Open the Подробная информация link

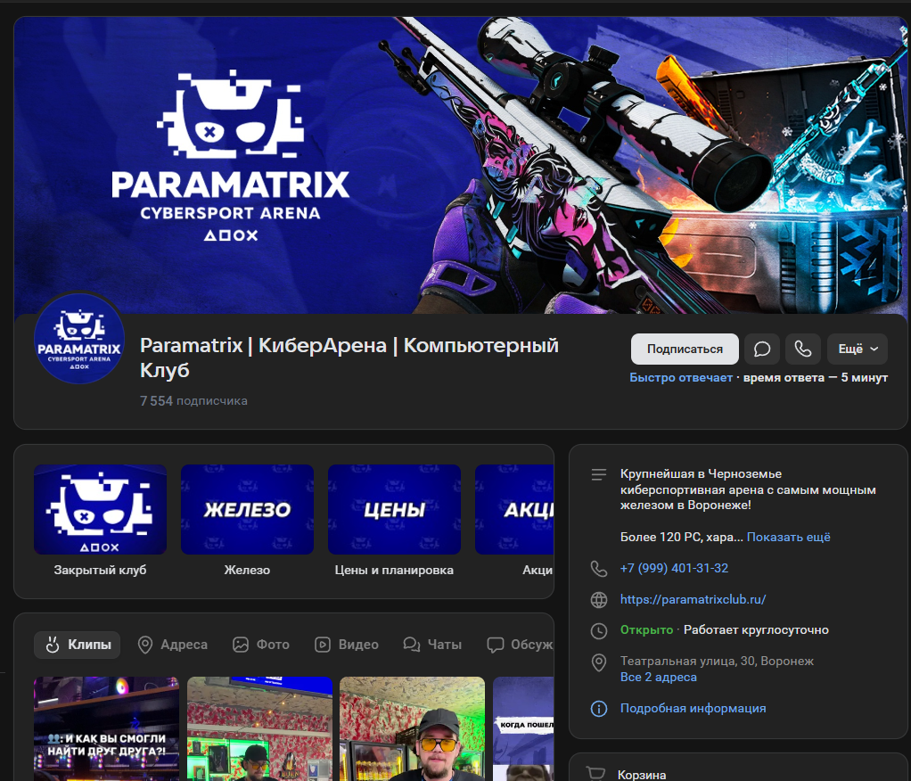click(693, 709)
